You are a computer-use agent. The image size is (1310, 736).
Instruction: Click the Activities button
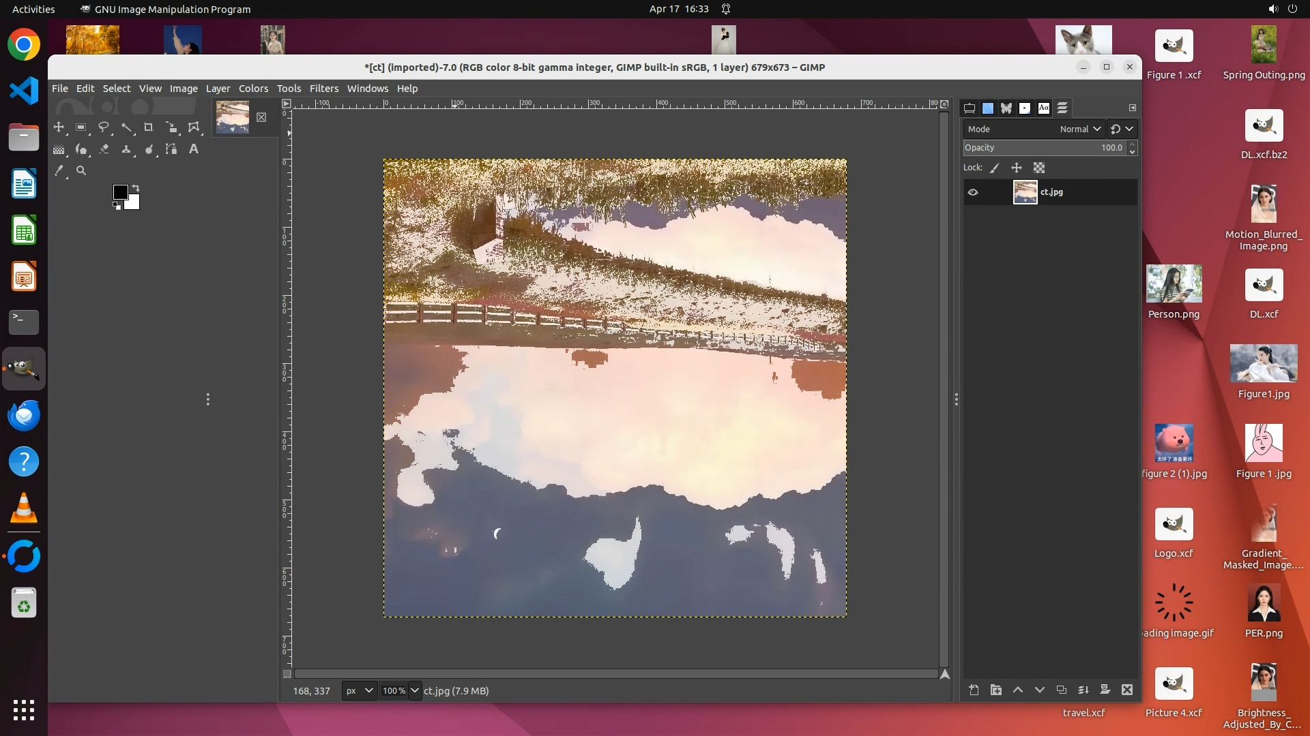coord(33,9)
